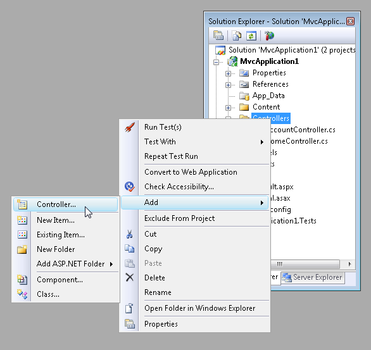Click the Class icon in Add submenu
The image size is (371, 350).
pyautogui.click(x=22, y=294)
